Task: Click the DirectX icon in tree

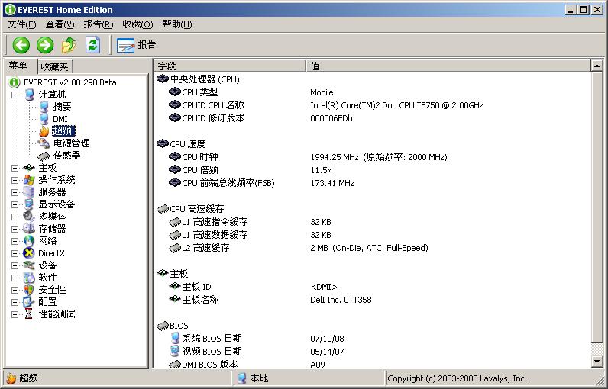Action: pos(29,253)
